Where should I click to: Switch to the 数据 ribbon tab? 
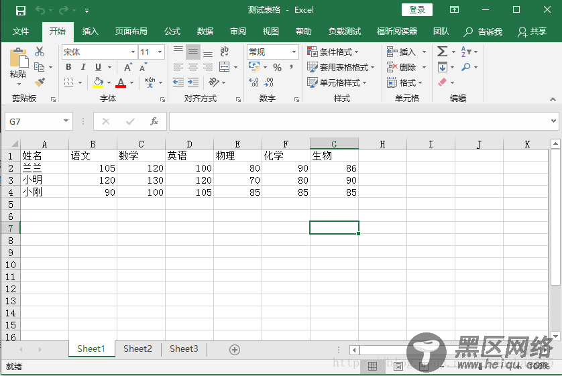click(205, 32)
